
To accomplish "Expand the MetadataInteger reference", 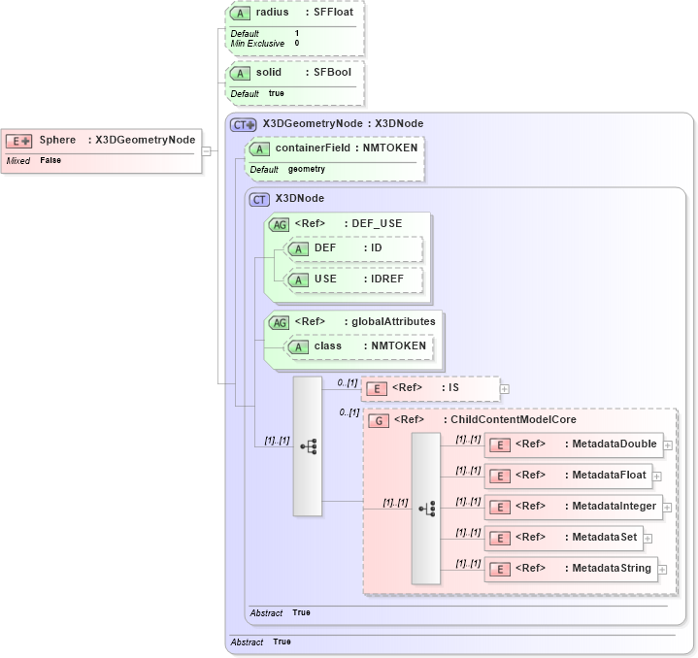I will tap(667, 508).
